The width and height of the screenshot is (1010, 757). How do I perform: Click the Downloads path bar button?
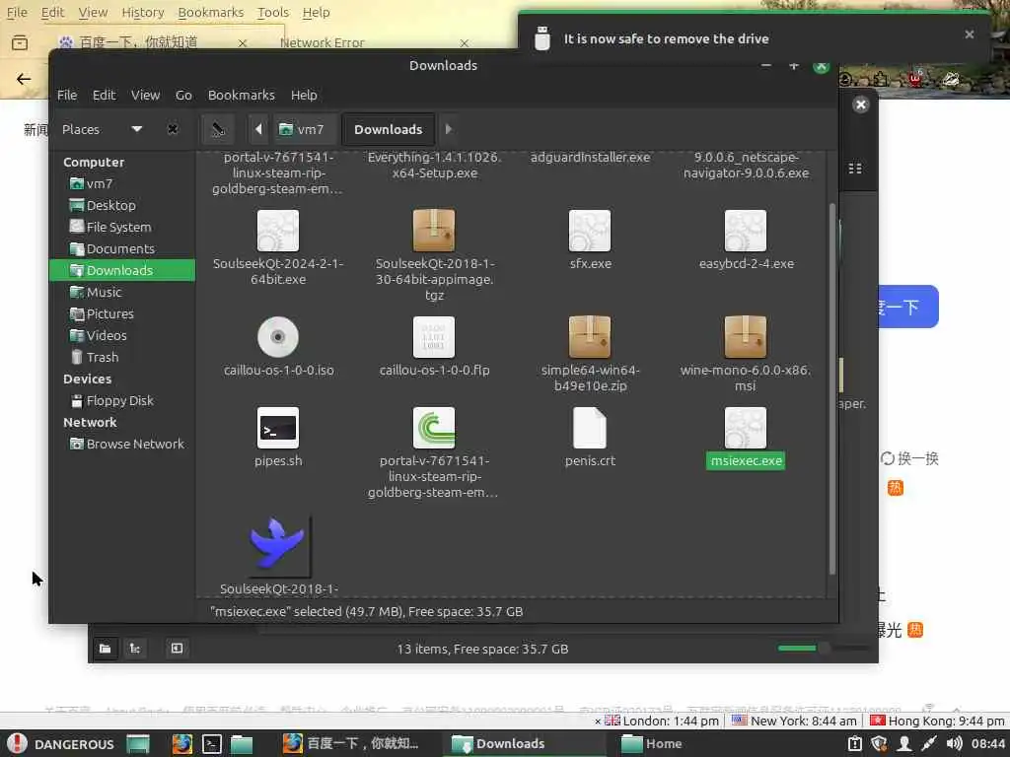tap(388, 129)
